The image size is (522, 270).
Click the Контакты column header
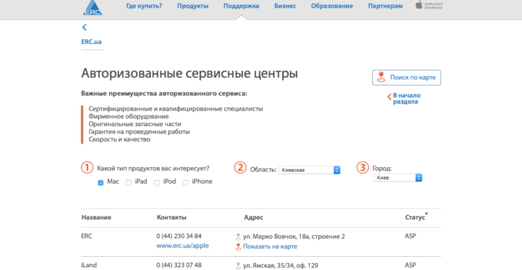click(x=171, y=218)
